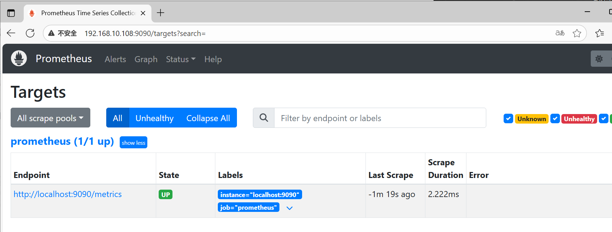Open the Status dropdown menu
Image resolution: width=612 pixels, height=232 pixels.
181,59
